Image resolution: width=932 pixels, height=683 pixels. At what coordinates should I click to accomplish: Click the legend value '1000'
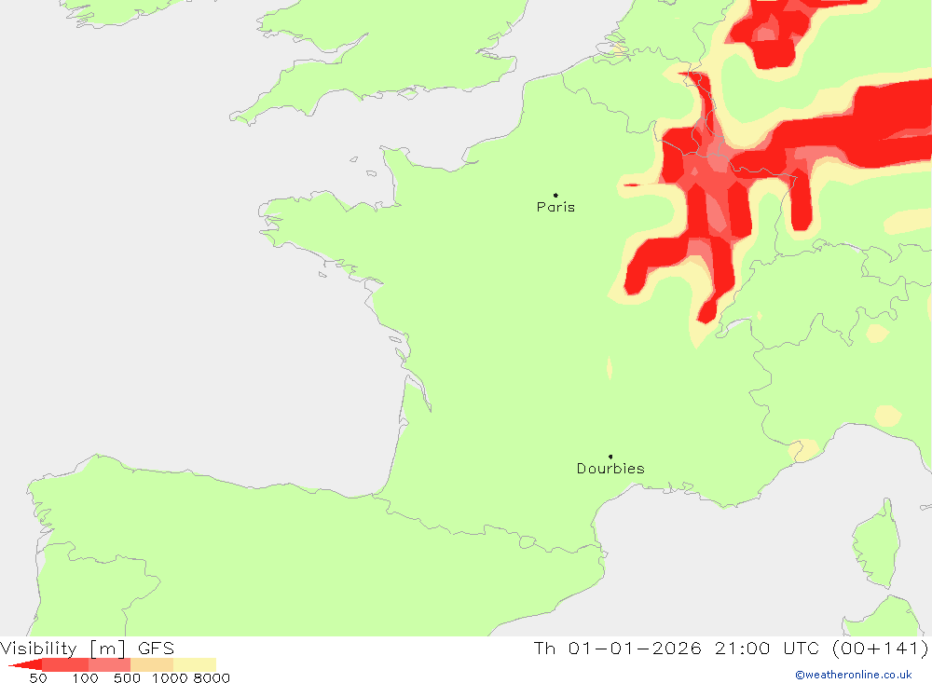point(170,678)
